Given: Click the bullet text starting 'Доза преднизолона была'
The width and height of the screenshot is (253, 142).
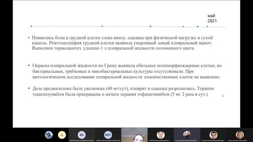Looking at the screenshot, I should pos(123,91).
